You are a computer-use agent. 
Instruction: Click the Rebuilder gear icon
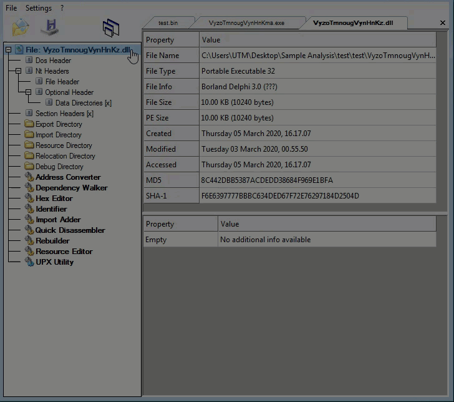29,240
